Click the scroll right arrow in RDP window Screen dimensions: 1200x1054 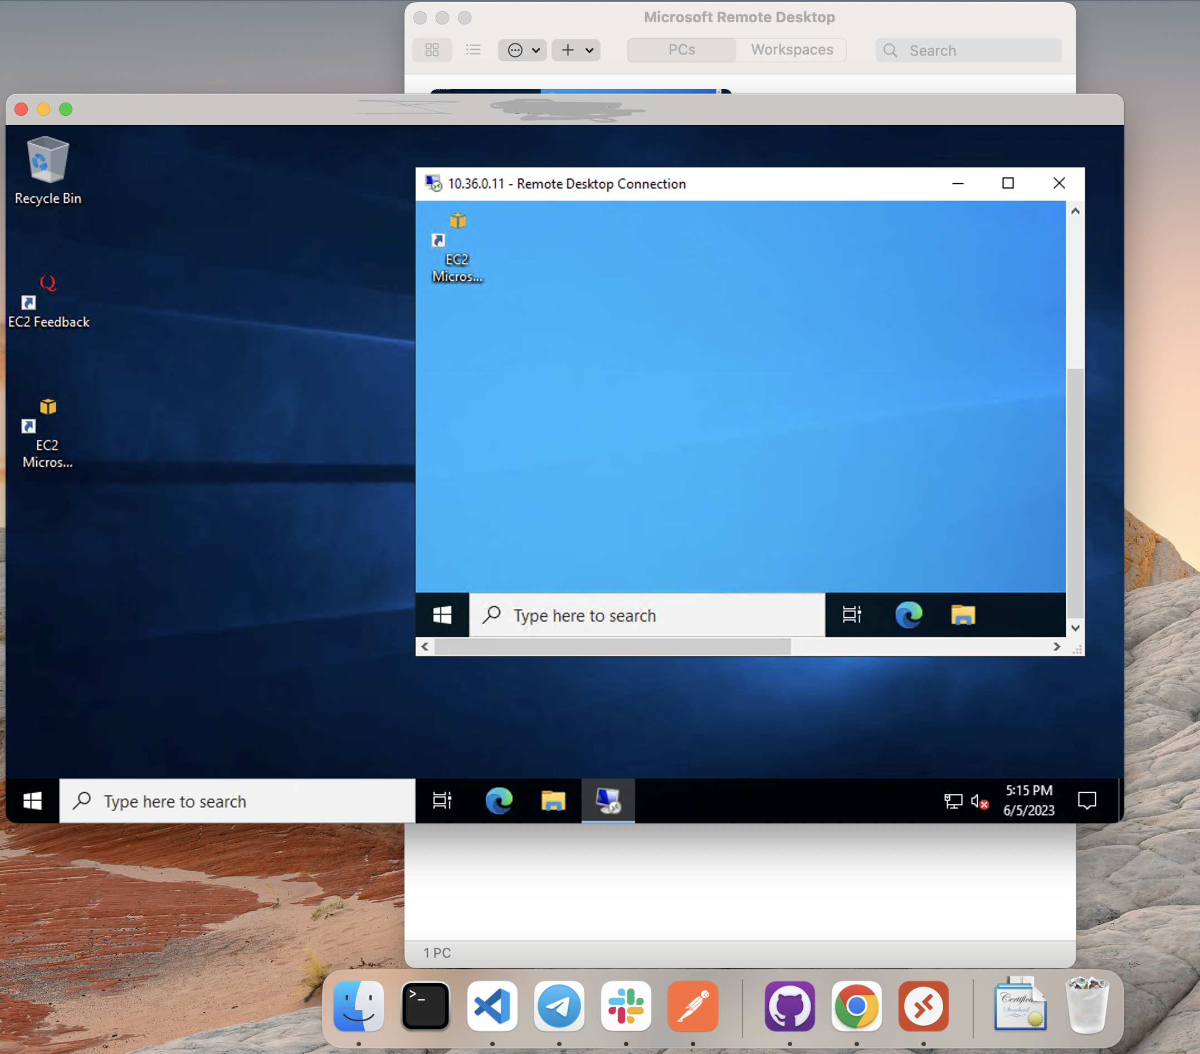click(1056, 646)
